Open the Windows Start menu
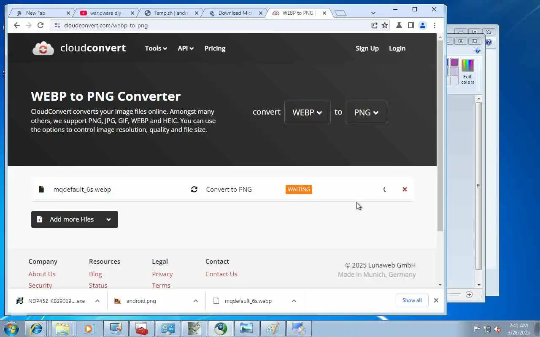This screenshot has height=337, width=540. click(11, 328)
